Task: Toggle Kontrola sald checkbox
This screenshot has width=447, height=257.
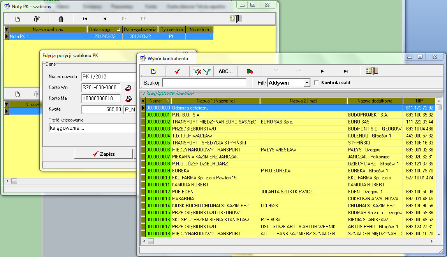Action: pyautogui.click(x=316, y=83)
